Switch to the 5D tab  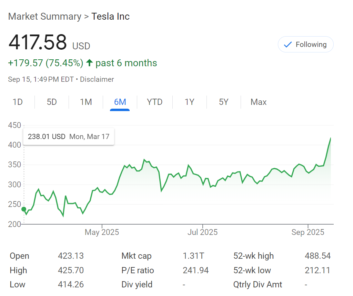click(x=52, y=102)
